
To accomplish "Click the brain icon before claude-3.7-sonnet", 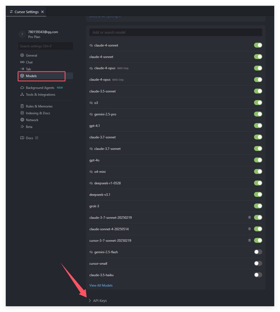I will point(91,149).
